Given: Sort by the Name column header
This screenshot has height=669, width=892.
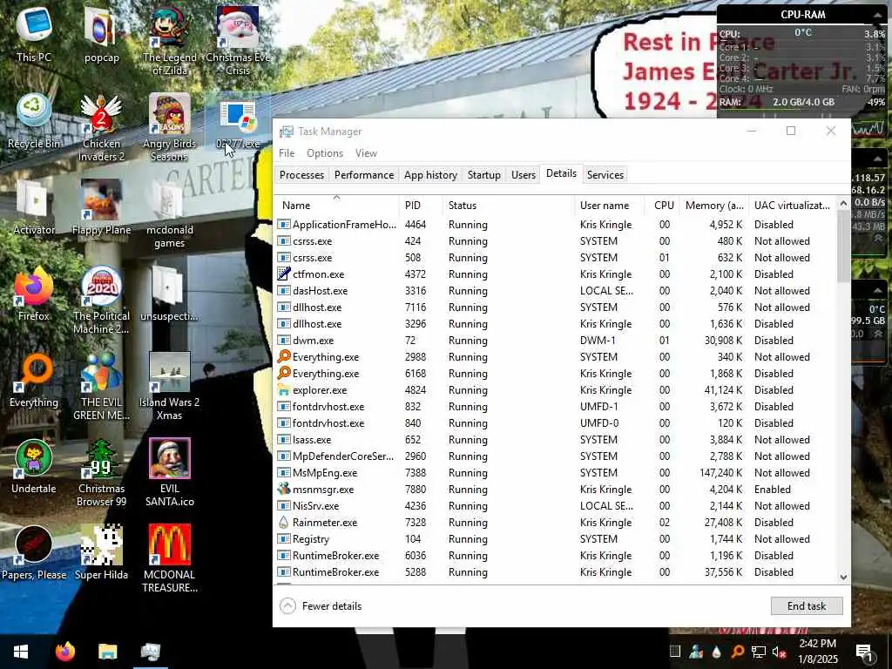Looking at the screenshot, I should tap(337, 206).
